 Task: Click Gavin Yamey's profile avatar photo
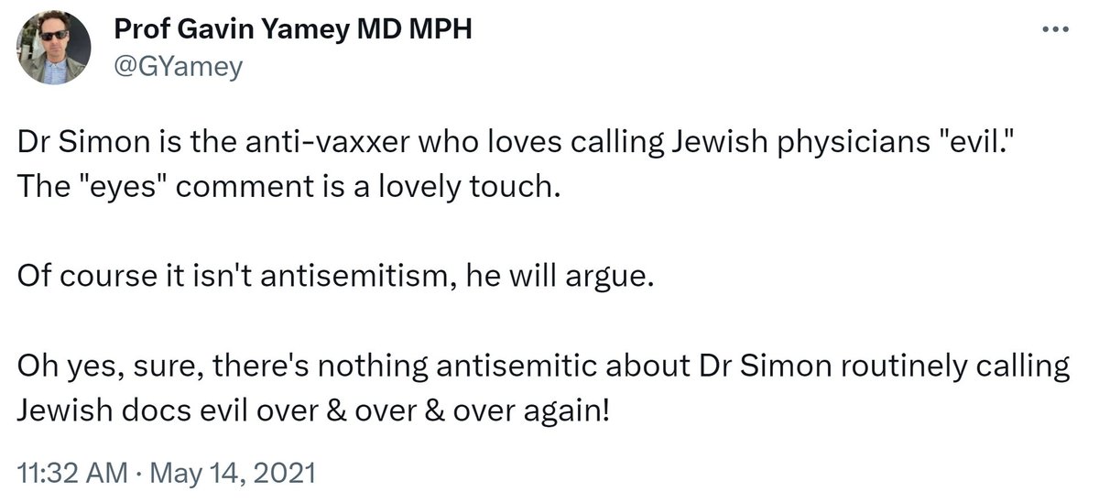click(x=54, y=48)
